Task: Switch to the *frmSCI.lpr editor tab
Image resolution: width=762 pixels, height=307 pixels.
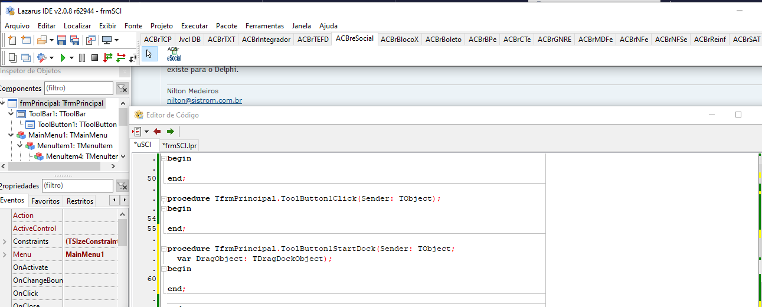Action: [x=180, y=145]
